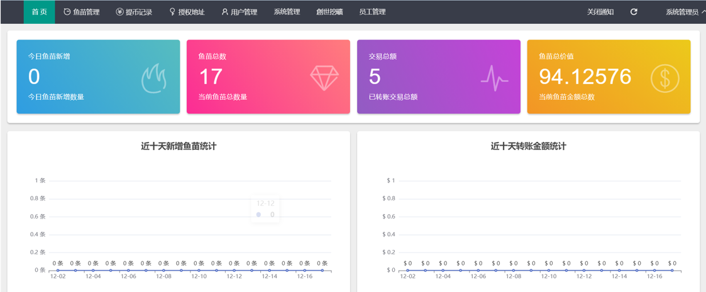
Task: Click the pulse icon on 交易总额 card
Action: click(494, 77)
